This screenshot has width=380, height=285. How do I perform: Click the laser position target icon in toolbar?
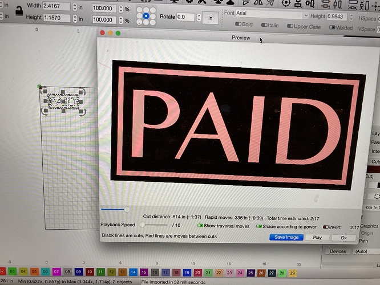coord(286,3)
